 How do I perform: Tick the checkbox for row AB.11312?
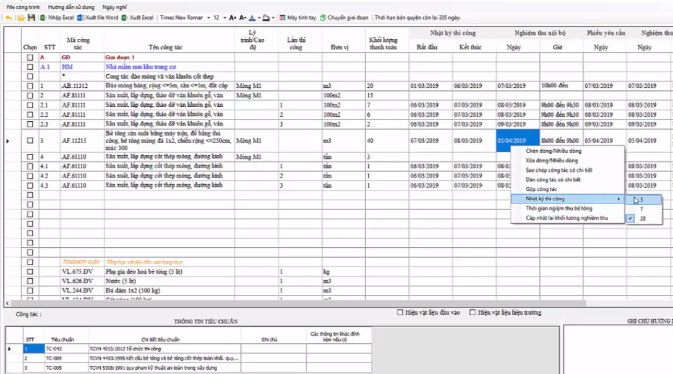30,86
